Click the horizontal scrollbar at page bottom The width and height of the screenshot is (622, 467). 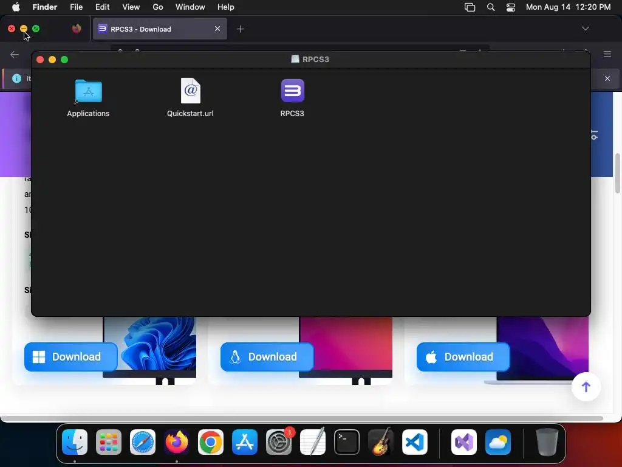tap(301, 418)
